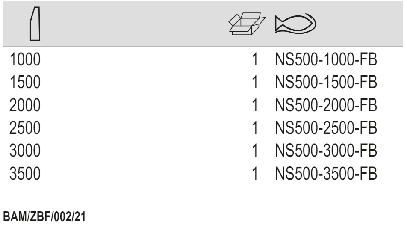Screen dimensions: 407x252
Task: Open product code NS500-2500-FB
Action: pyautogui.click(x=326, y=126)
